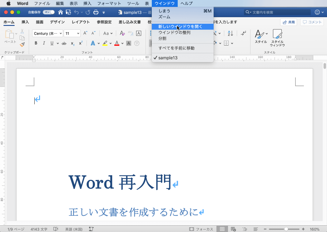
Task: Toggle strikethrough formatting
Action: coord(64,43)
